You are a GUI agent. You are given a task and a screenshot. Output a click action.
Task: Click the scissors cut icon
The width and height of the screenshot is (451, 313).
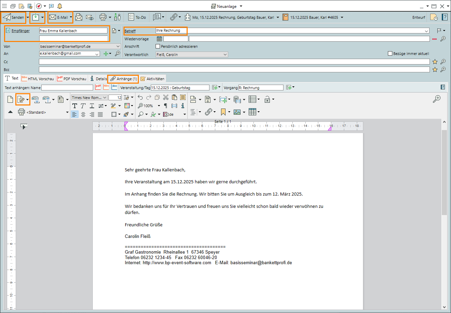tap(166, 98)
